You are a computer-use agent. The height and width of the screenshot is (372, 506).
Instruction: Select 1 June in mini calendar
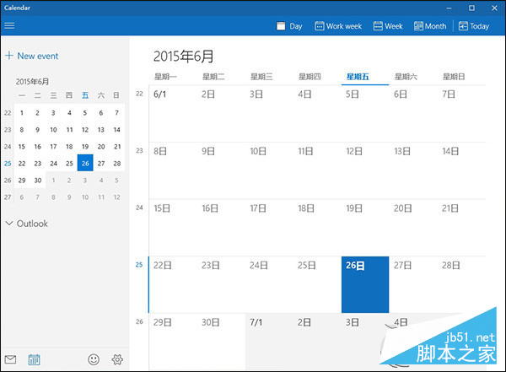(22, 113)
